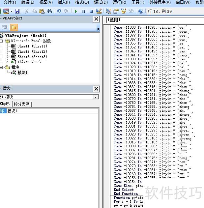Close the VBAProject explorer panel

[96, 19]
